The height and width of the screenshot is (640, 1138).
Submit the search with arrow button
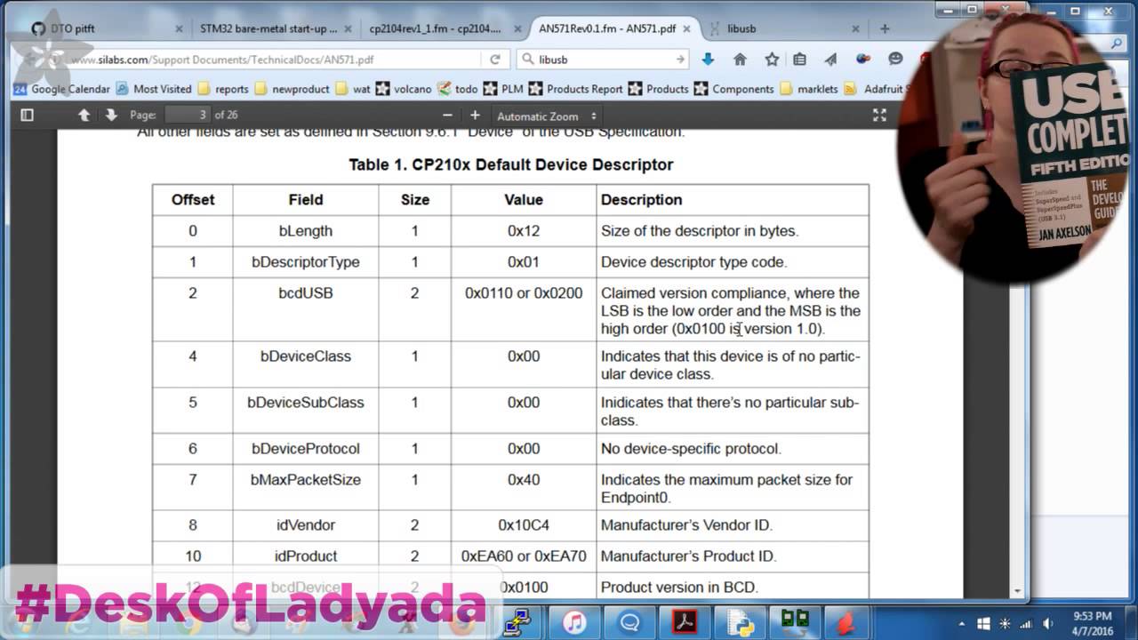(680, 60)
